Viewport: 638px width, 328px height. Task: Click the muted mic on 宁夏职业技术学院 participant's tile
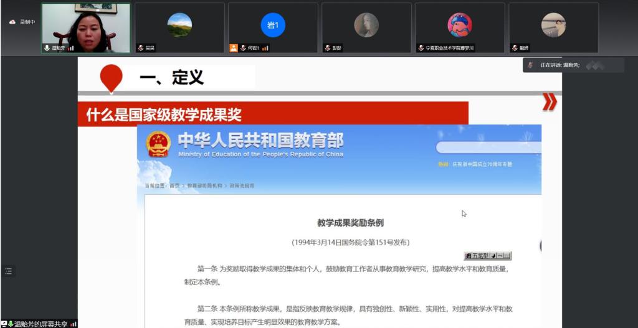tap(421, 48)
